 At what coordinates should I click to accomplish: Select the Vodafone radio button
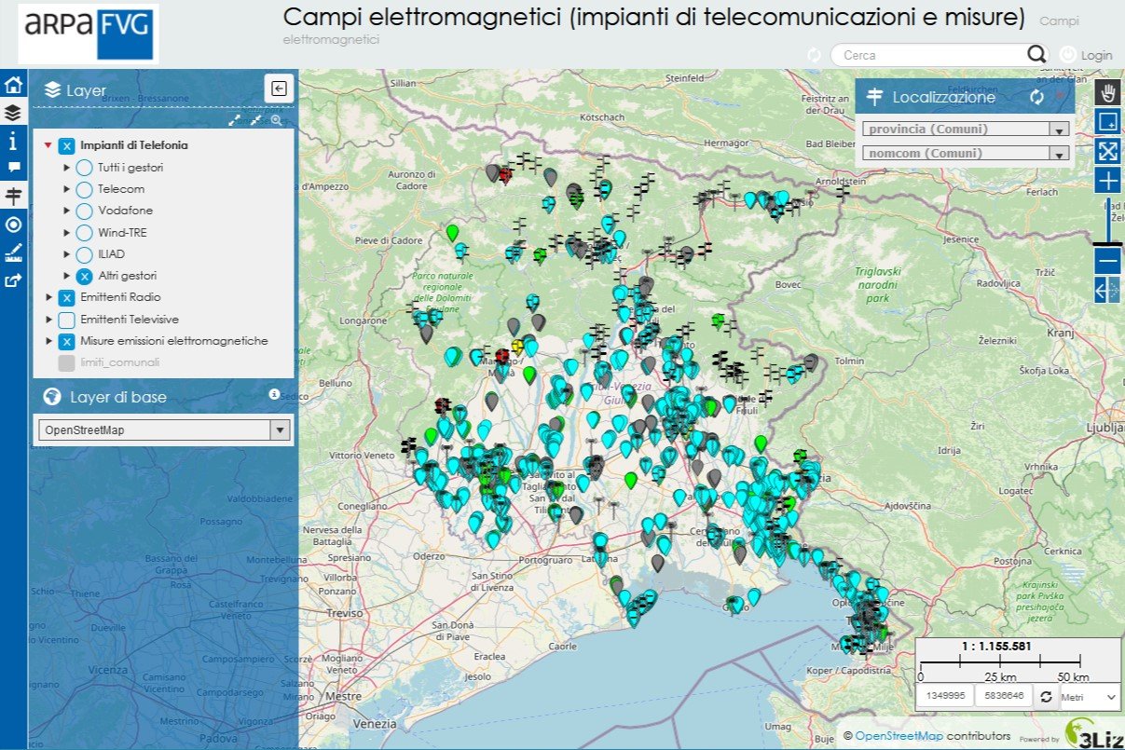[x=84, y=211]
